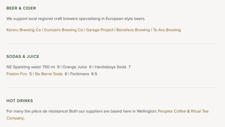Click the BEER & CIDER heading

pos(21,8)
